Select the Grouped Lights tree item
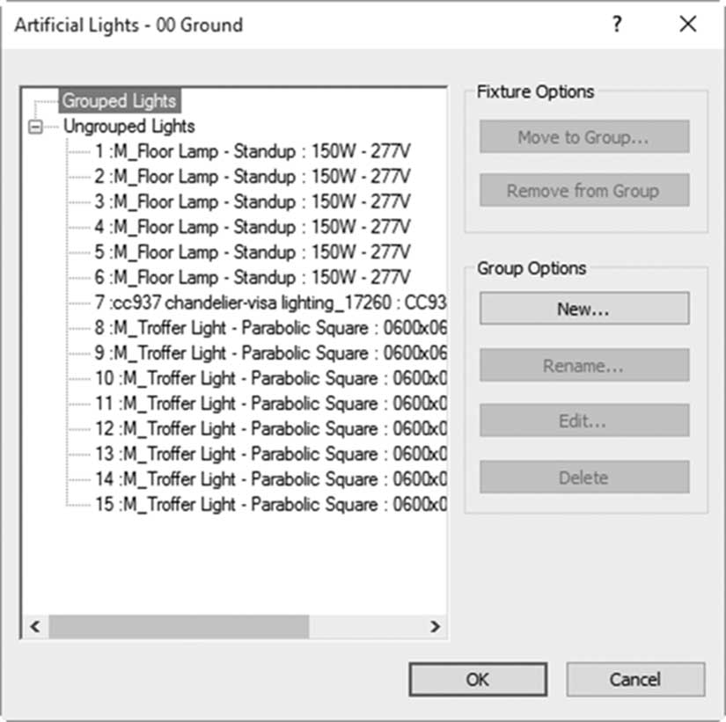Image resolution: width=726 pixels, height=722 pixels. tap(120, 100)
